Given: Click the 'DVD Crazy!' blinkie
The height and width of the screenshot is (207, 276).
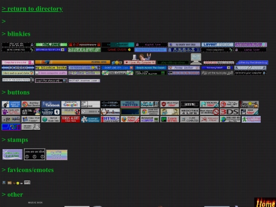Looking at the screenshot, I should click(x=118, y=73).
